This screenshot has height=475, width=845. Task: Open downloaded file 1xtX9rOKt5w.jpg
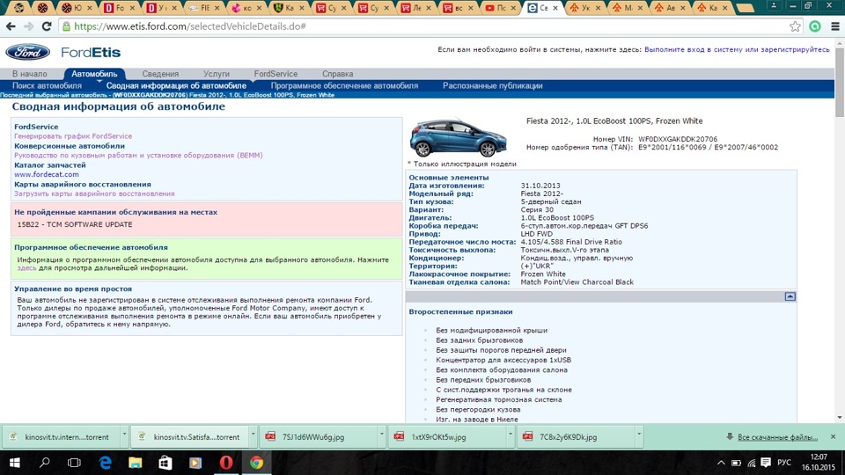(447, 437)
